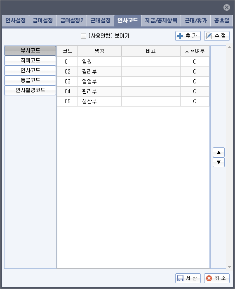Click the 사용여부 value for 관리부
This screenshot has height=289, width=235.
(x=195, y=91)
